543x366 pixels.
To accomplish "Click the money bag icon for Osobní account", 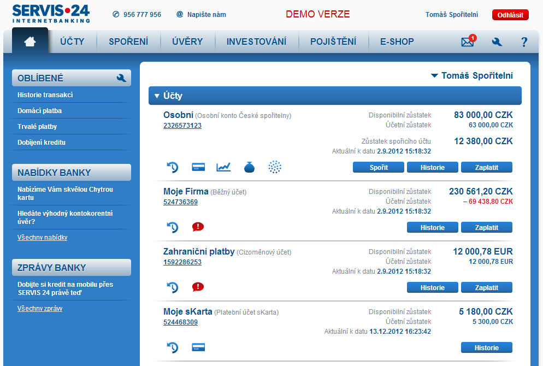I will [249, 167].
